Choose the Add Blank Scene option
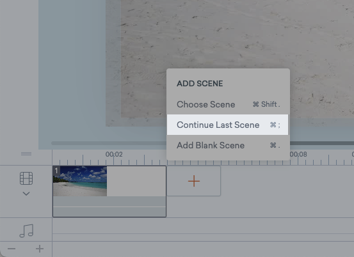 (x=228, y=145)
